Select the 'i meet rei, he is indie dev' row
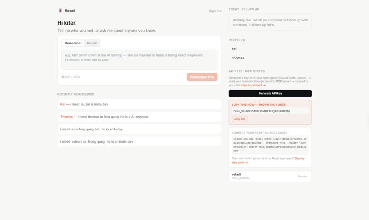 pyautogui.click(x=139, y=104)
